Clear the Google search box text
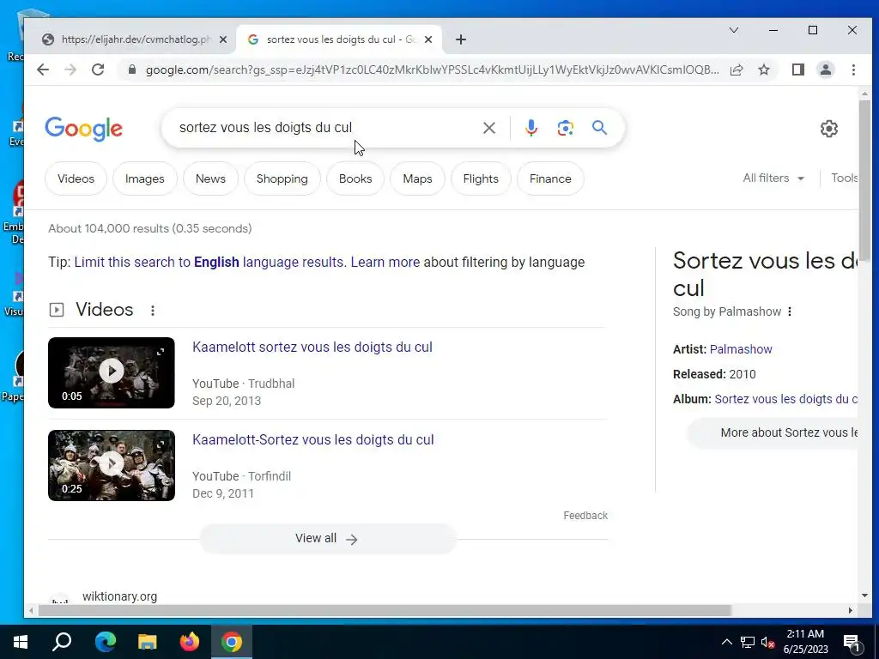Screen dimensions: 879x659 pos(488,128)
